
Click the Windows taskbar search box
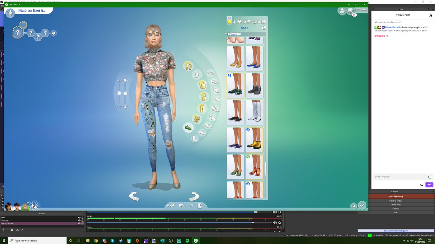point(37,240)
